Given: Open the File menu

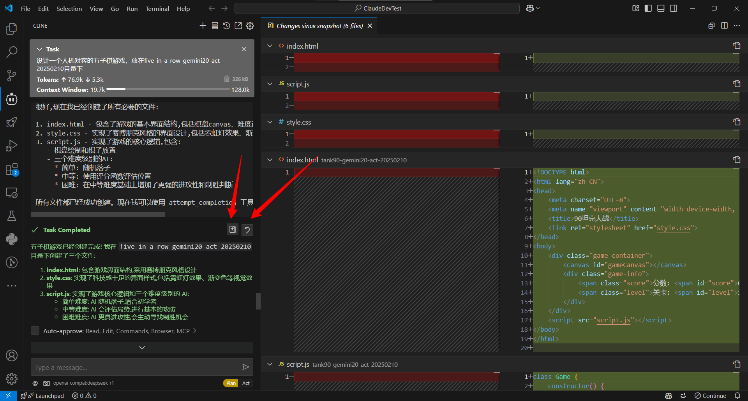Looking at the screenshot, I should tap(26, 9).
